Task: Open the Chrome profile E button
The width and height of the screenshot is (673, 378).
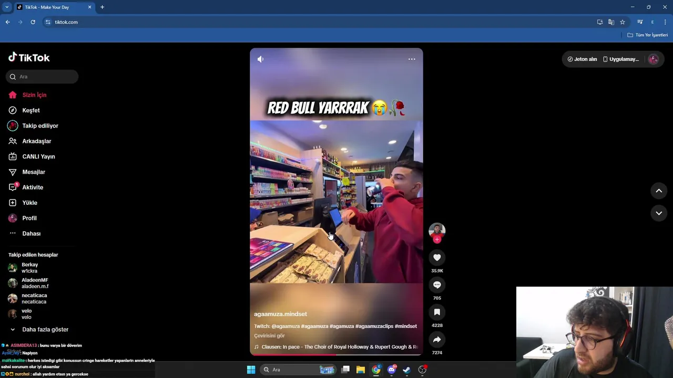Action: coord(652,22)
